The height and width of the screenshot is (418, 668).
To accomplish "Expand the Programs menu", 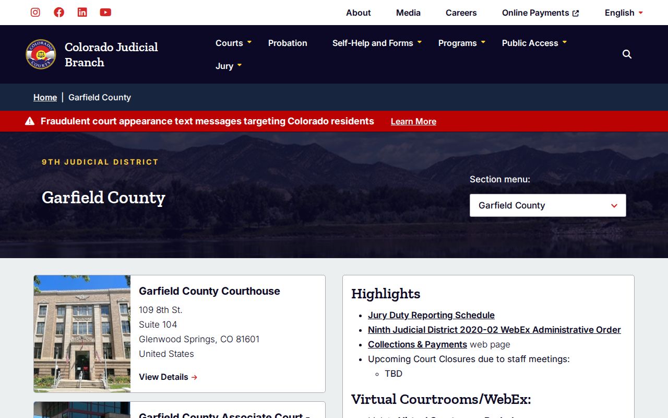I will pyautogui.click(x=462, y=43).
